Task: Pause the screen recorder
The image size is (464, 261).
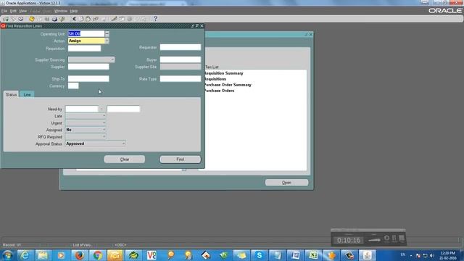Action: pyautogui.click(x=394, y=238)
